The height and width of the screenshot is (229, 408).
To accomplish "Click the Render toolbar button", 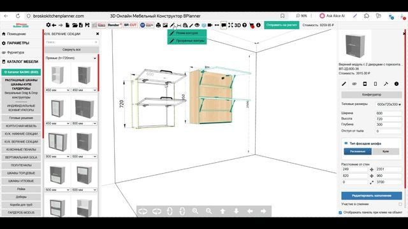I will click(x=115, y=25).
